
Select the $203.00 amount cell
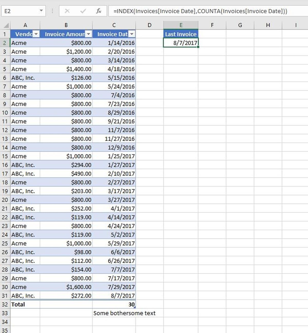click(x=66, y=191)
